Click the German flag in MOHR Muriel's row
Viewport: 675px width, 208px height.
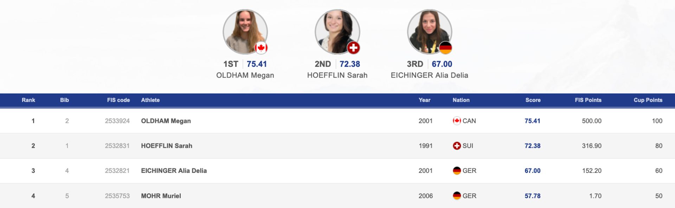[x=457, y=196]
